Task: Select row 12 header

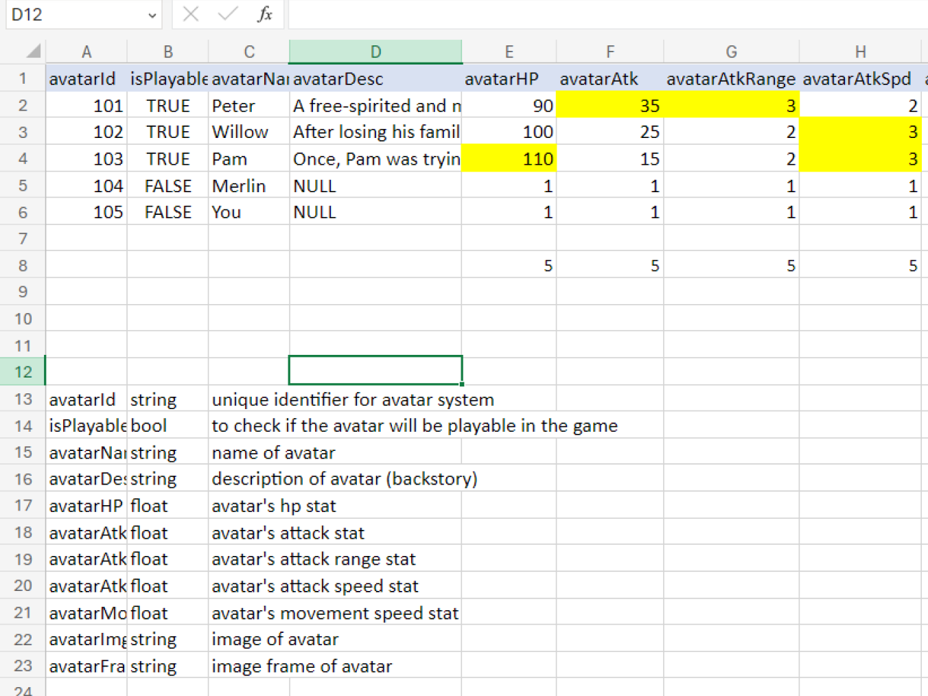Action: tap(23, 372)
